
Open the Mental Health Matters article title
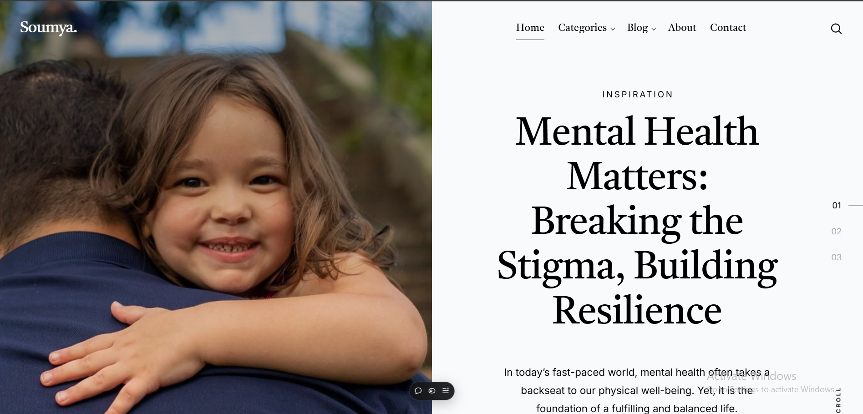pos(637,221)
